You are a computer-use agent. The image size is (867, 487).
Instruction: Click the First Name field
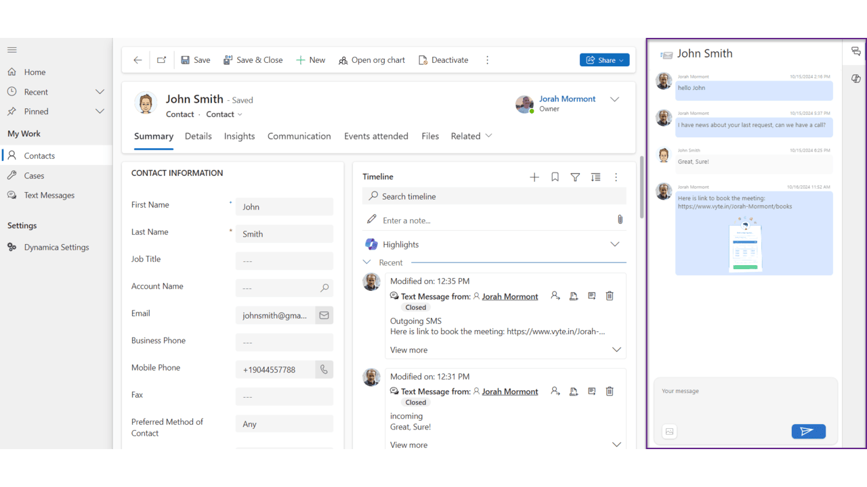284,207
